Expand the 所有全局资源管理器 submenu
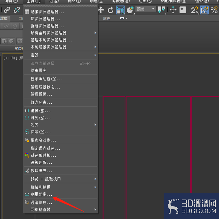The image size is (219, 219). click(60, 33)
